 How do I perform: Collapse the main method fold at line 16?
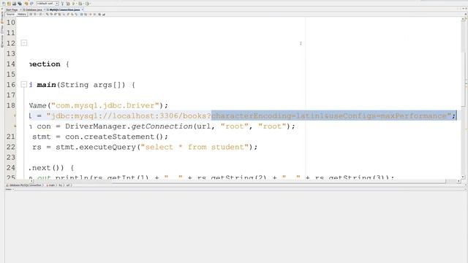click(24, 85)
